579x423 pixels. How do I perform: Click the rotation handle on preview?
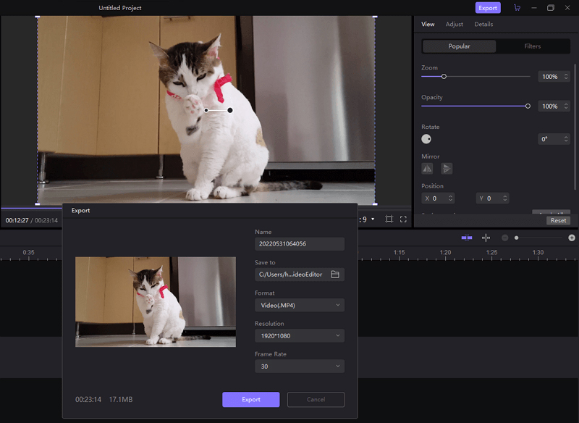[x=230, y=110]
